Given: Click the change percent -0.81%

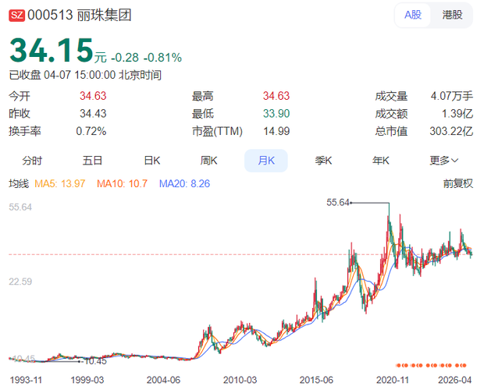Looking at the screenshot, I should (x=164, y=58).
